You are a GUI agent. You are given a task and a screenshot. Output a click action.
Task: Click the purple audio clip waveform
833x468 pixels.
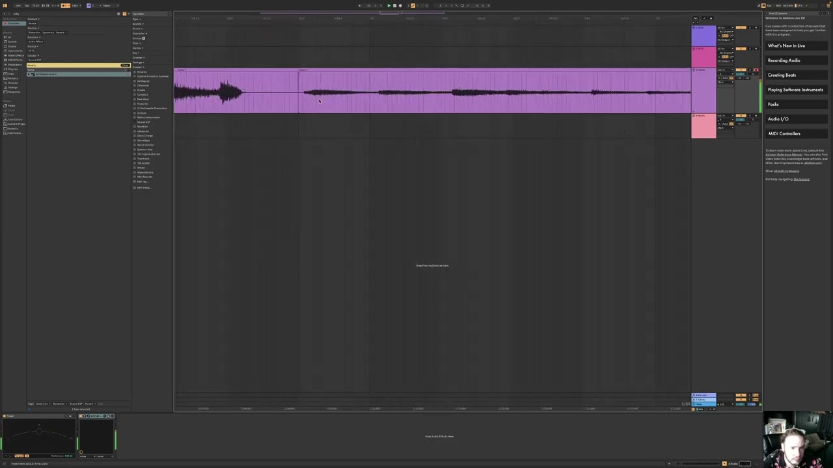[x=432, y=92]
